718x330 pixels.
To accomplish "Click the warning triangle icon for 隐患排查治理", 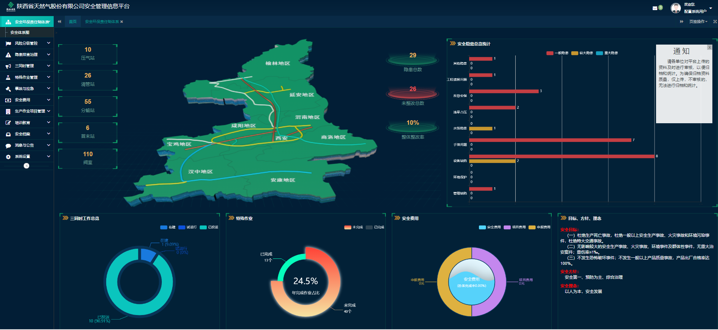I will [x=8, y=55].
